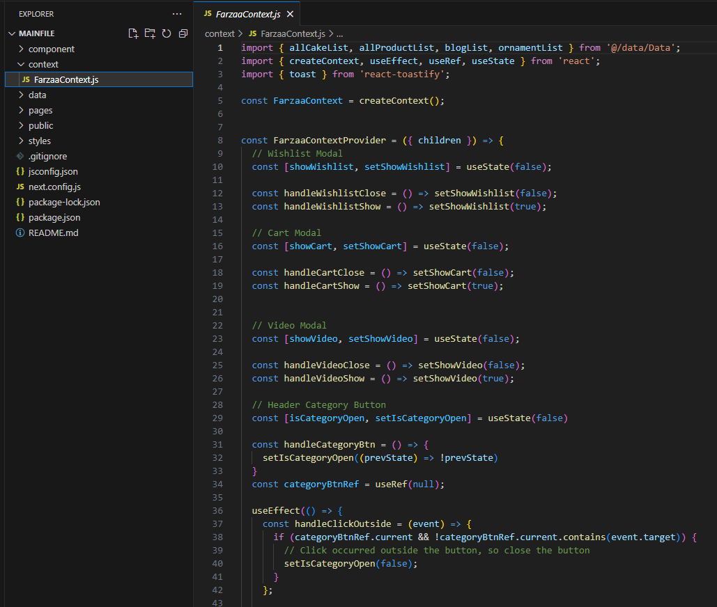Image resolution: width=717 pixels, height=607 pixels.
Task: Collapse all folders in Explorer
Action: [x=183, y=33]
